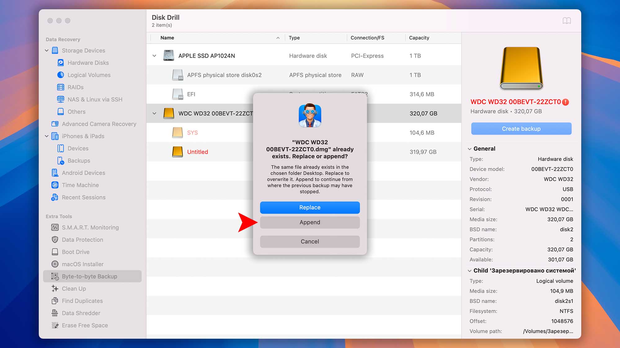Collapse the Storage Devices sidebar group
The height and width of the screenshot is (348, 620).
[x=47, y=50]
